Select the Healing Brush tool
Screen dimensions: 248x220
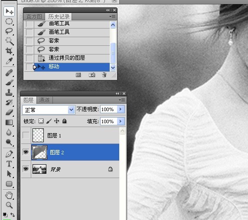coord(9,73)
